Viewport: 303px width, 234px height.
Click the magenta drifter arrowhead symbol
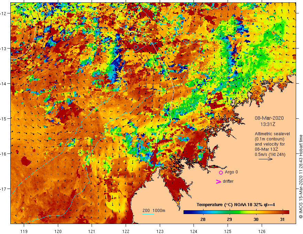click(x=219, y=181)
